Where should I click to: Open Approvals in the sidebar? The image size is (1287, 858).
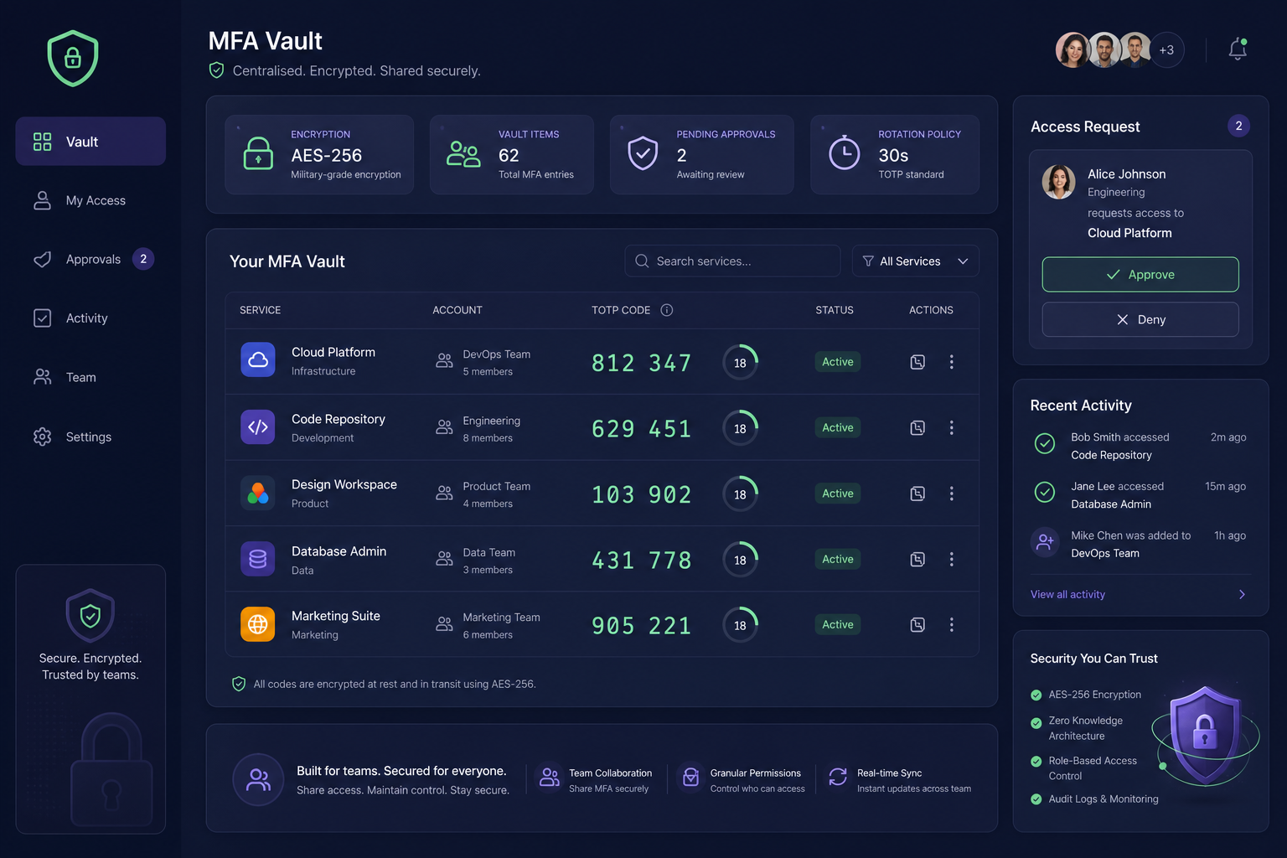coord(90,259)
